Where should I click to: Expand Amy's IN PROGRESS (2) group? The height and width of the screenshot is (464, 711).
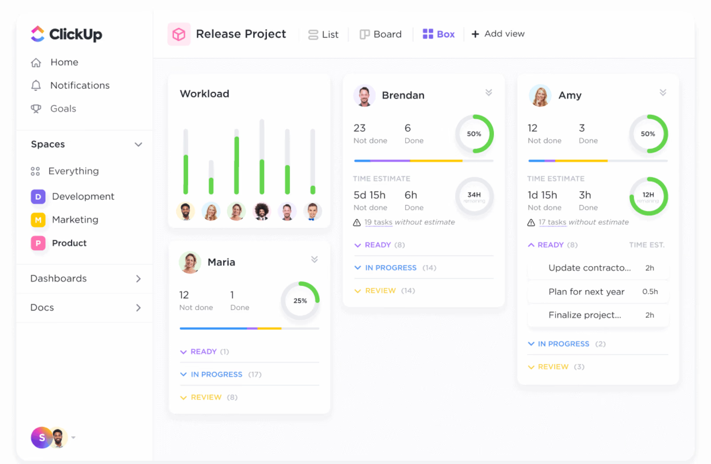[x=567, y=344]
